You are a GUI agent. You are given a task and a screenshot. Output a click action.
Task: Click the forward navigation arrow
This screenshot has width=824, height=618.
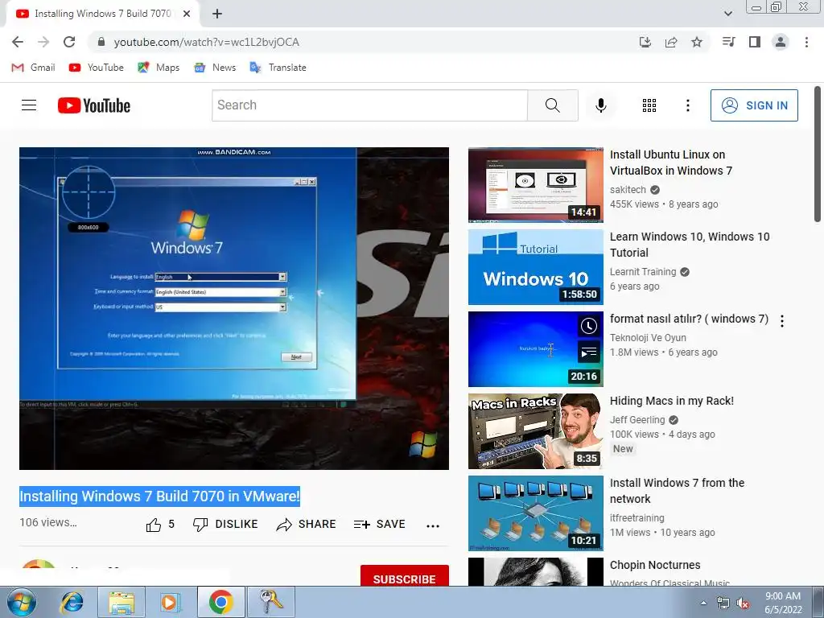(x=43, y=42)
